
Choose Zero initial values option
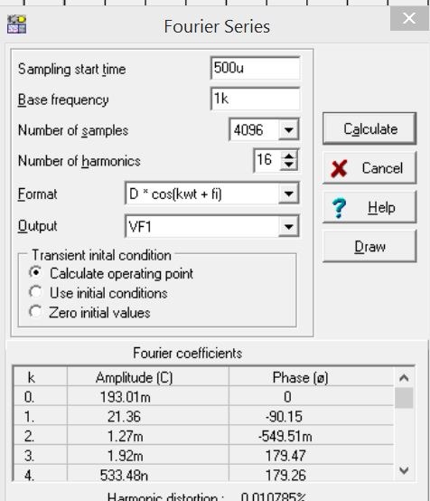coord(36,311)
